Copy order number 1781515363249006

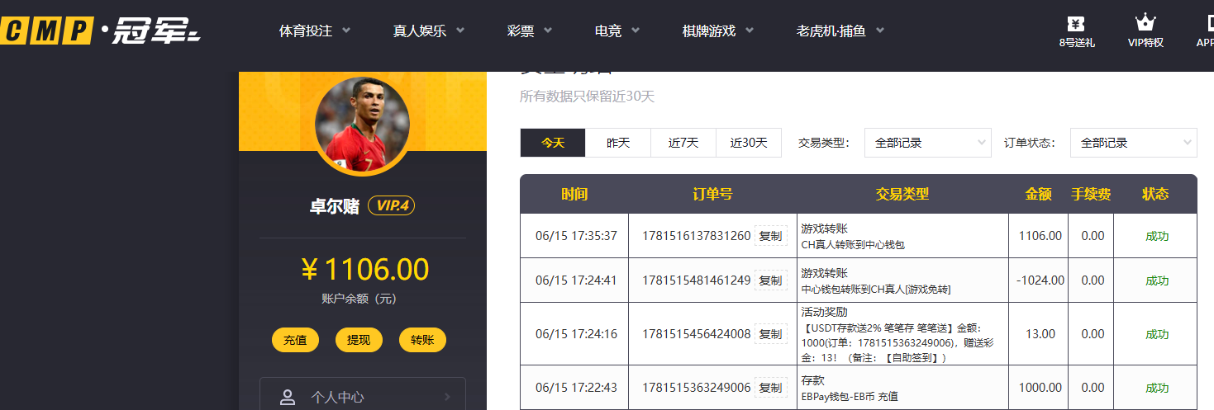pos(770,388)
